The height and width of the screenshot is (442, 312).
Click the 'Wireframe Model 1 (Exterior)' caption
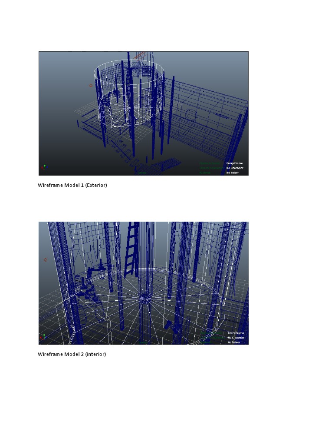pyautogui.click(x=72, y=185)
